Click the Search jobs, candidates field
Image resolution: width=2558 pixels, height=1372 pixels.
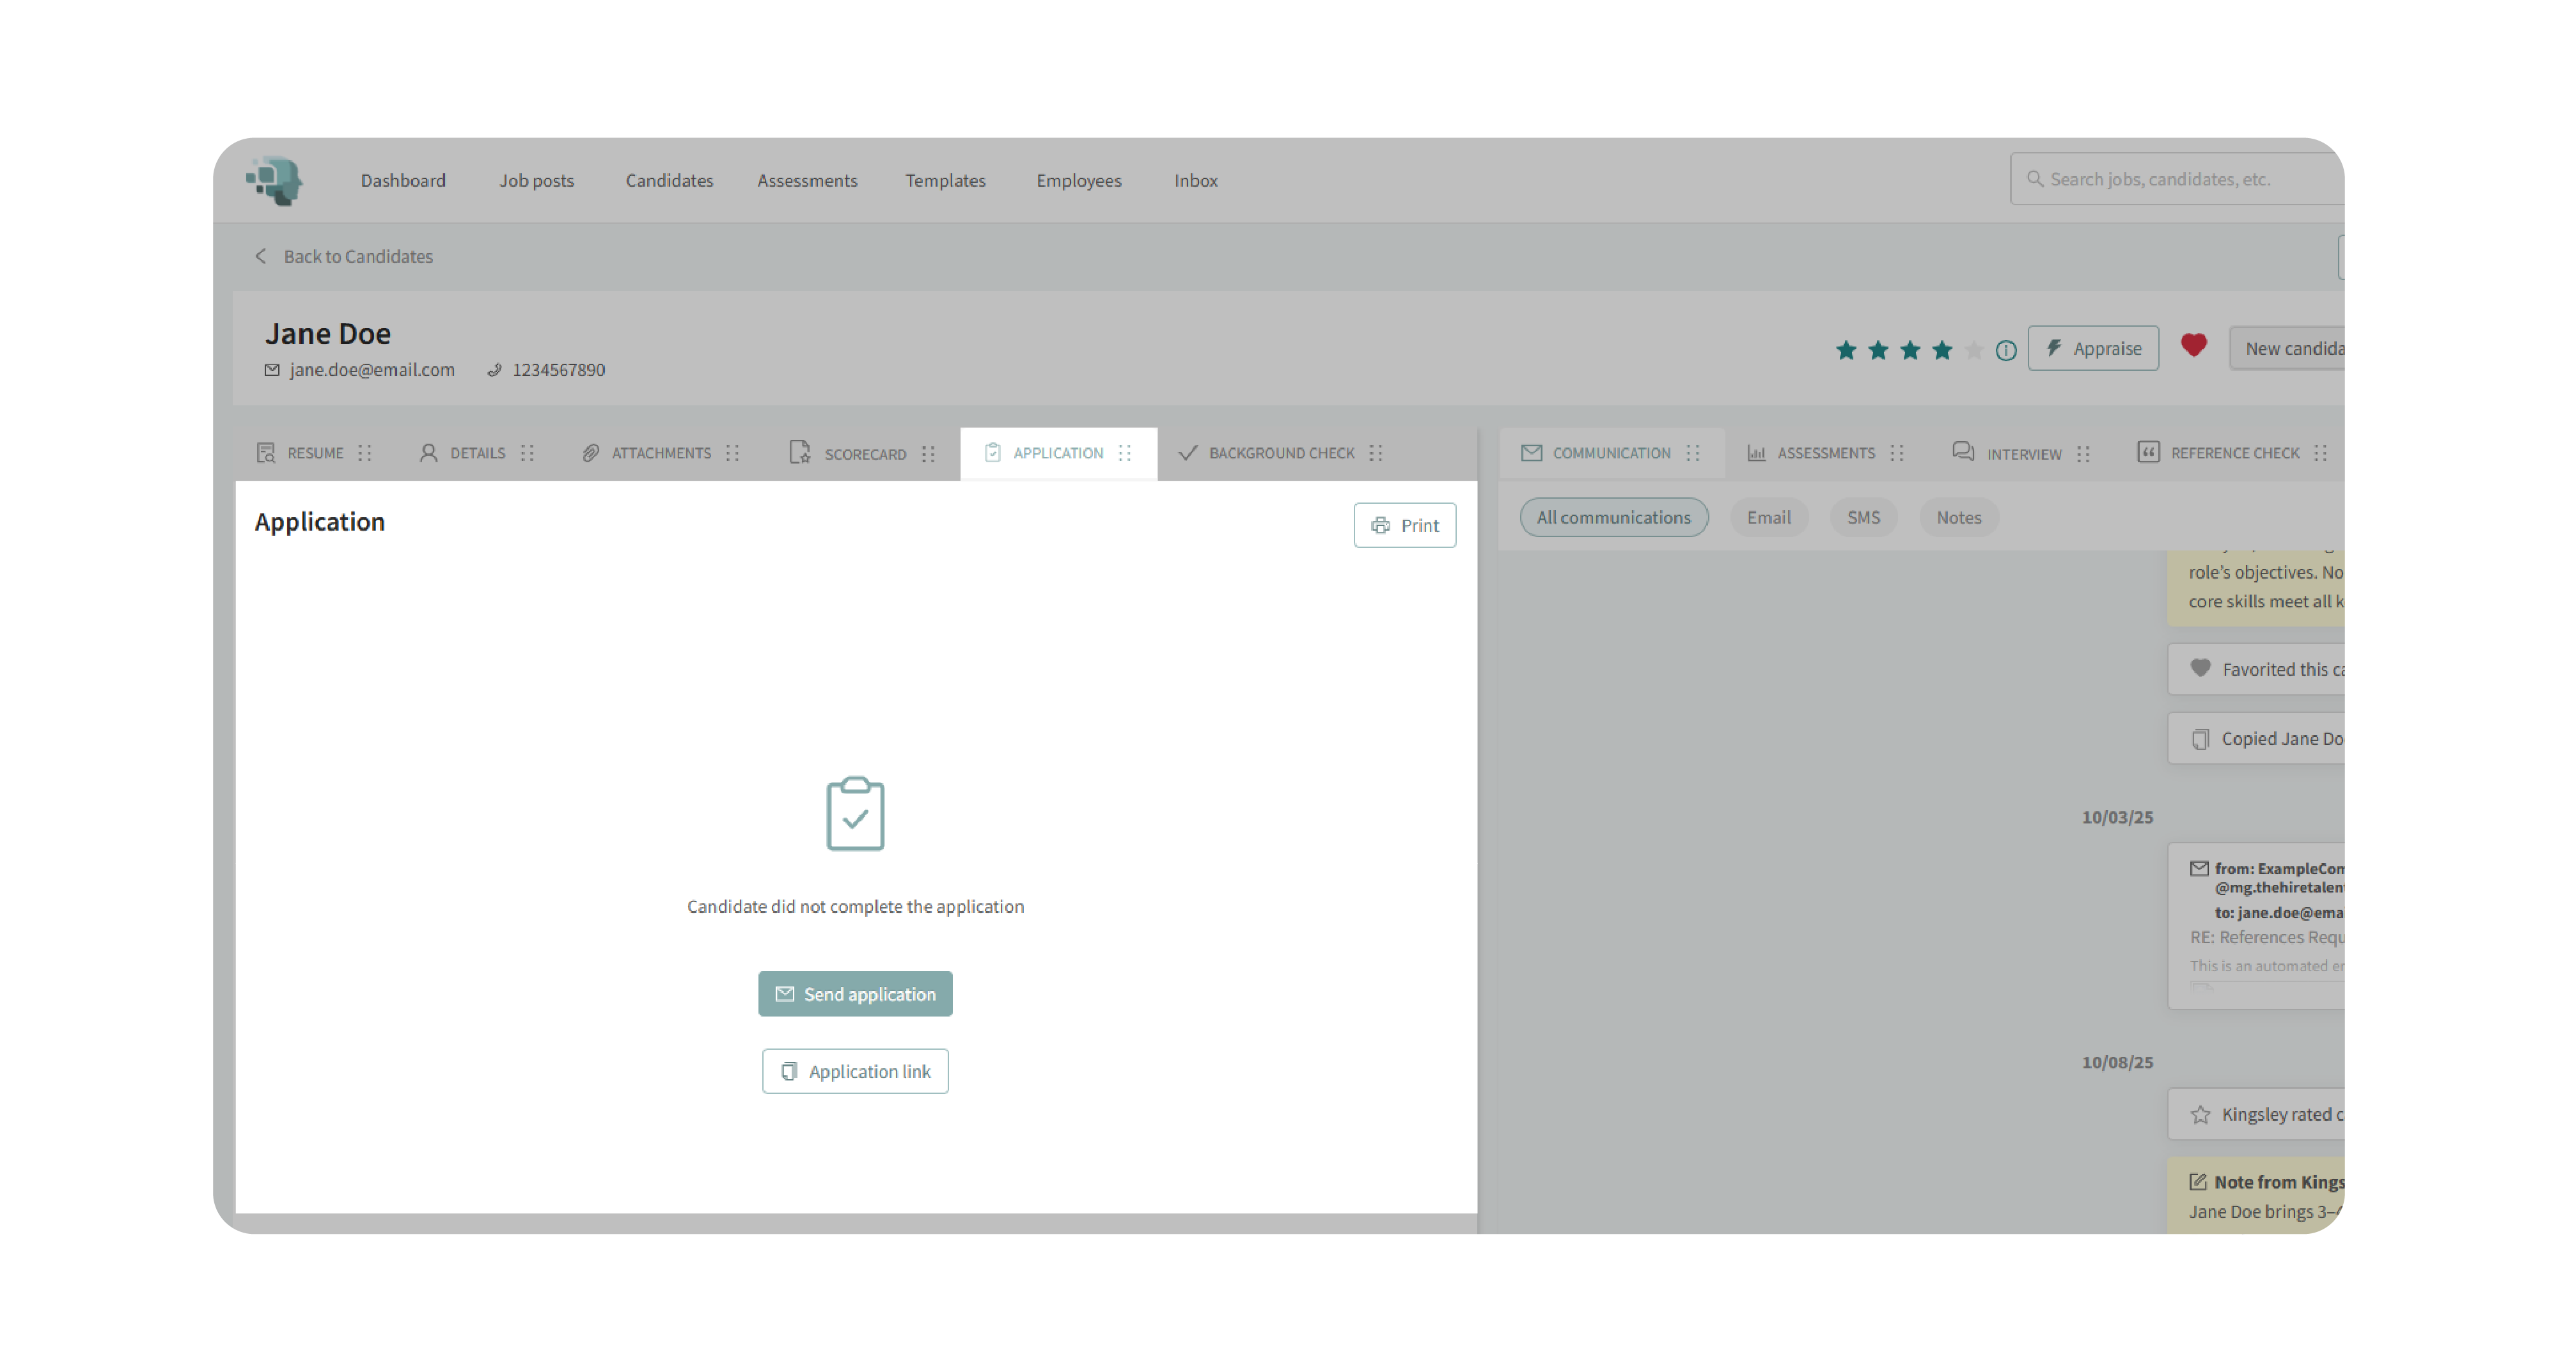tap(2175, 179)
